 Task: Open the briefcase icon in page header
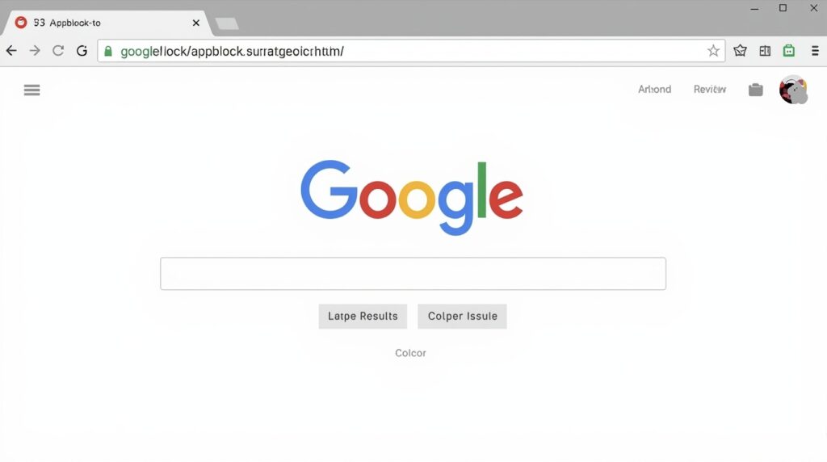pos(756,90)
